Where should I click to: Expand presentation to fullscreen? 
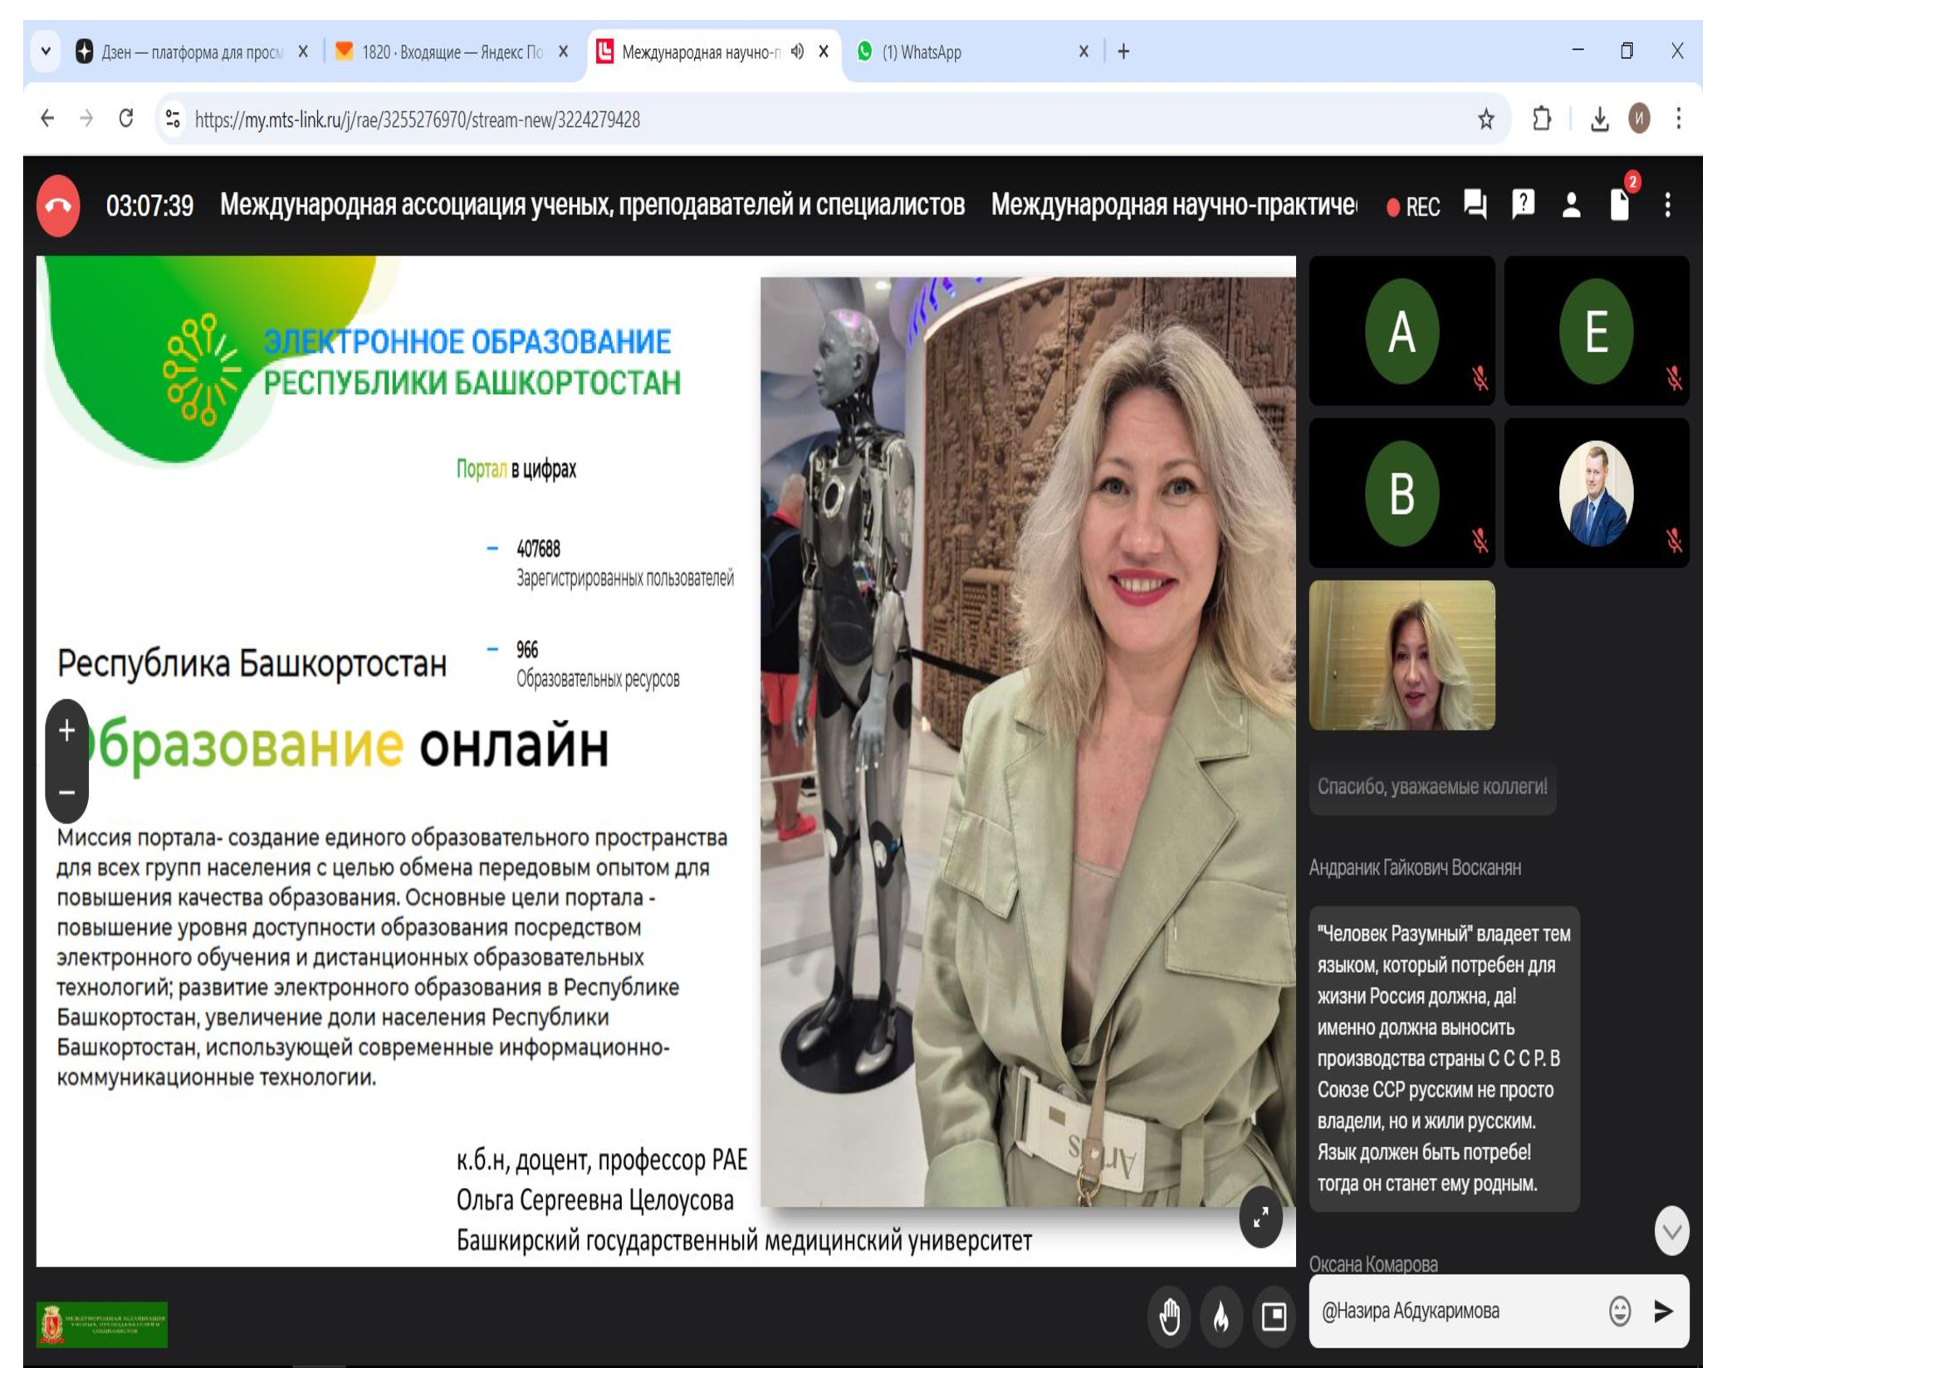click(1260, 1218)
